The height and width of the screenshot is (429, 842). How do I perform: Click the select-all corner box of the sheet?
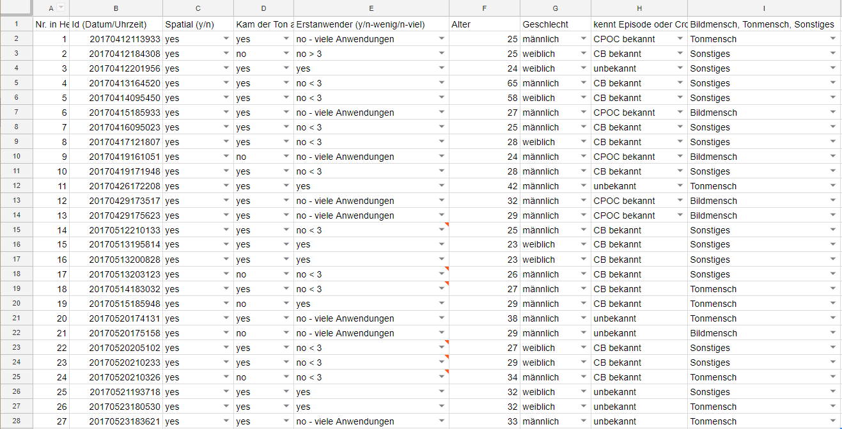coord(15,8)
